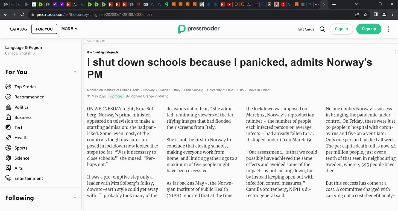Click the Recommended checkmark badge icon
The height and width of the screenshot is (211, 398).
(x=8, y=97)
